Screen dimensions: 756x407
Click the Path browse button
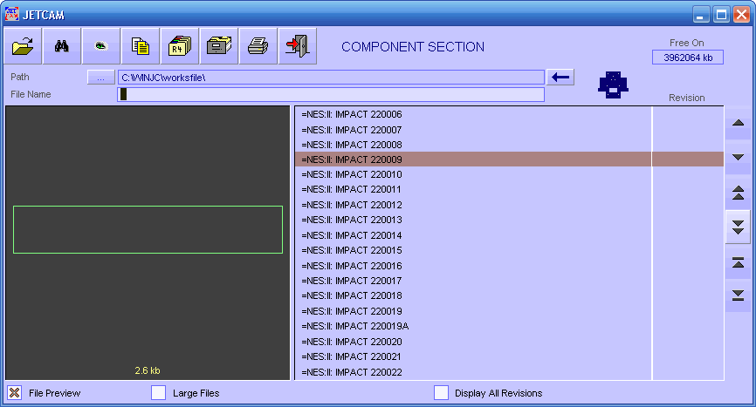100,78
